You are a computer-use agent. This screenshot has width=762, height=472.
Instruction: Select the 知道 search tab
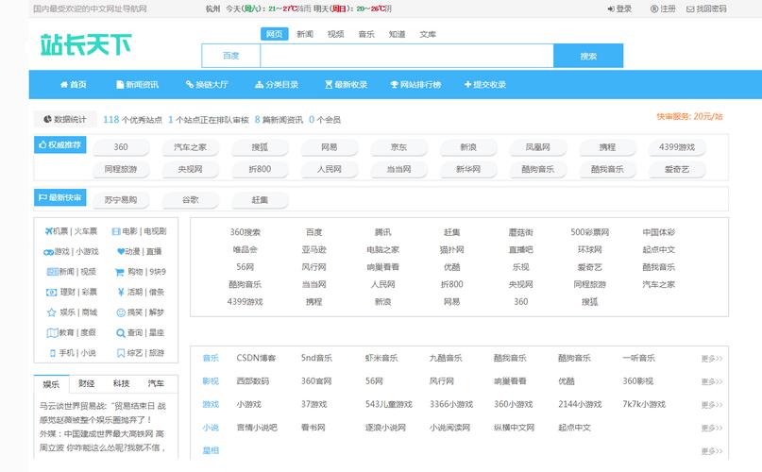[x=397, y=34]
